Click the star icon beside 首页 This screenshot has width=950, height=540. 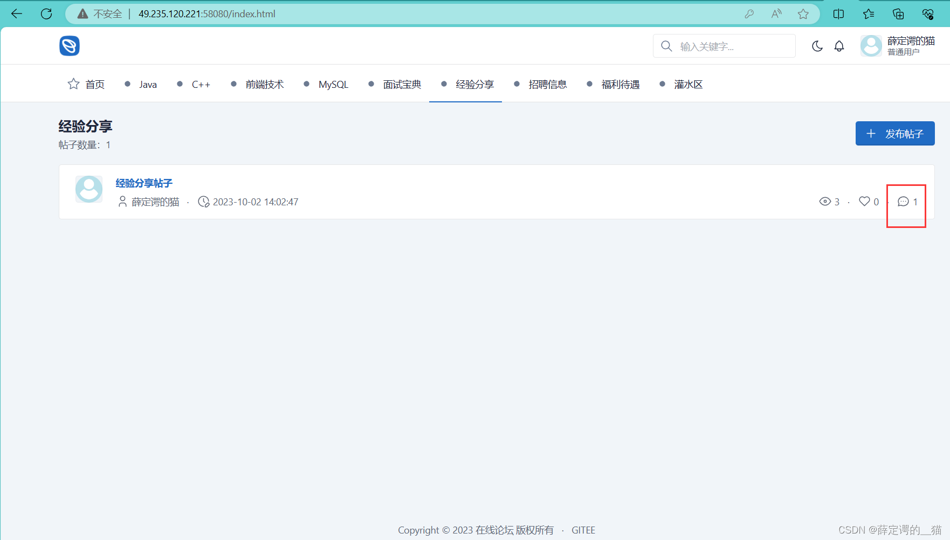(73, 84)
